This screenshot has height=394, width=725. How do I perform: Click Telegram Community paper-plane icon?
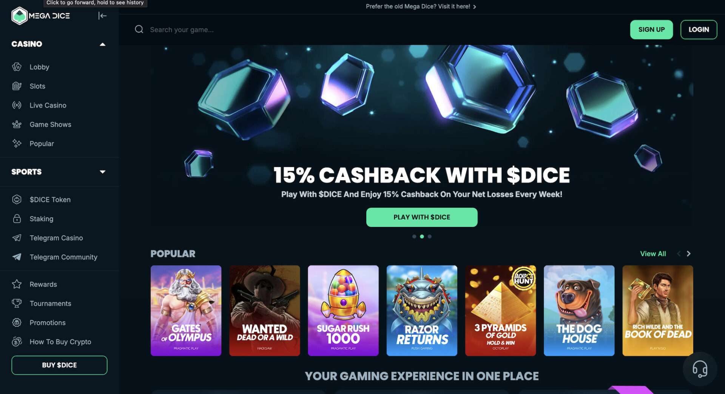[x=17, y=257]
